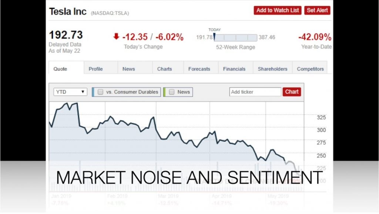
Task: Click the 52-Week Range bar
Action: point(235,38)
